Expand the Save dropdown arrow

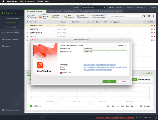pyautogui.click(x=134, y=7)
